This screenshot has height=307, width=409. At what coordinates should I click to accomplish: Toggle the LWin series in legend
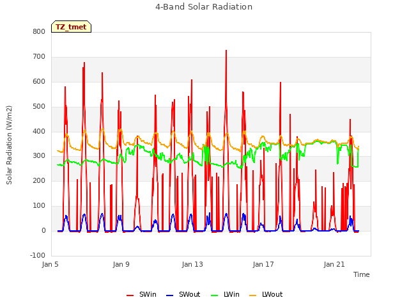[225, 295]
